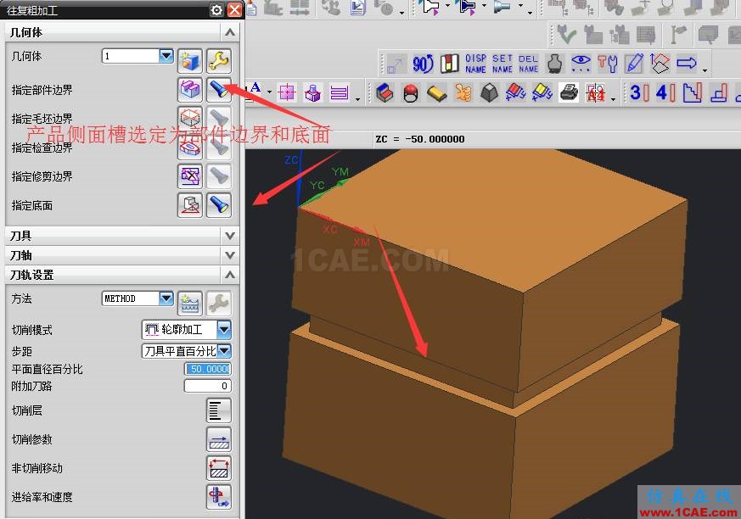Click the rotate 90 degrees toolbar icon

[423, 64]
